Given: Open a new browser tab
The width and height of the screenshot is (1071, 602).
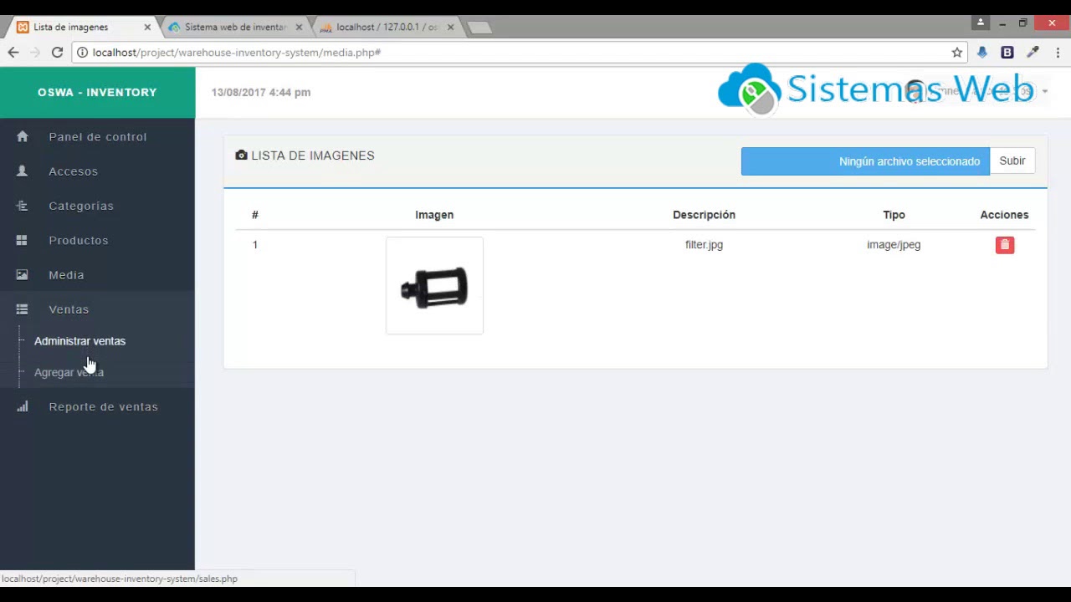Looking at the screenshot, I should click(479, 28).
